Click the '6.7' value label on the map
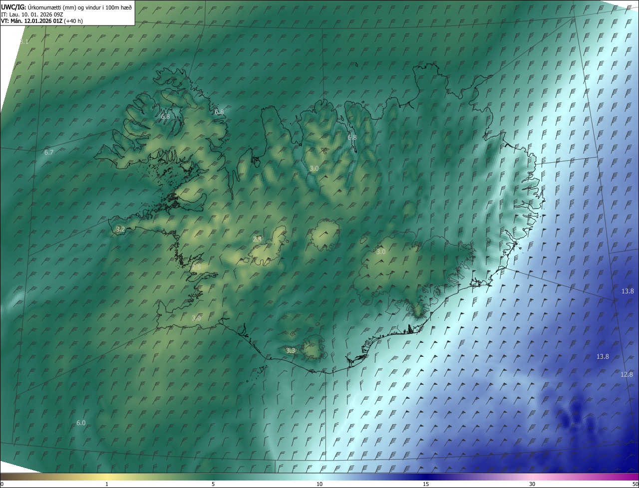 click(48, 153)
